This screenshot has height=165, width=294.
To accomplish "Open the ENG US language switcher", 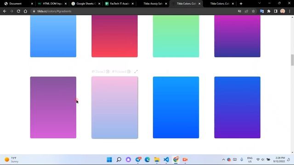I will tap(250, 159).
